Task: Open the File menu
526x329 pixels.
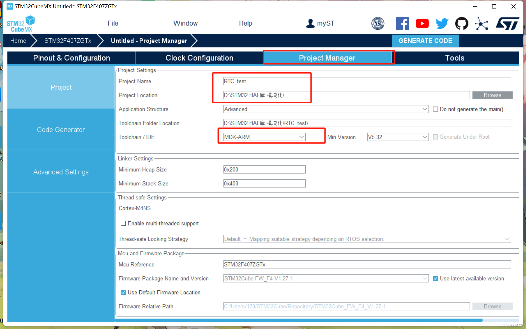Action: tap(113, 23)
